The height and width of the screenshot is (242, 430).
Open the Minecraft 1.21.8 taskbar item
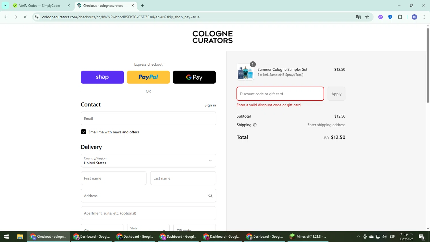point(308,237)
